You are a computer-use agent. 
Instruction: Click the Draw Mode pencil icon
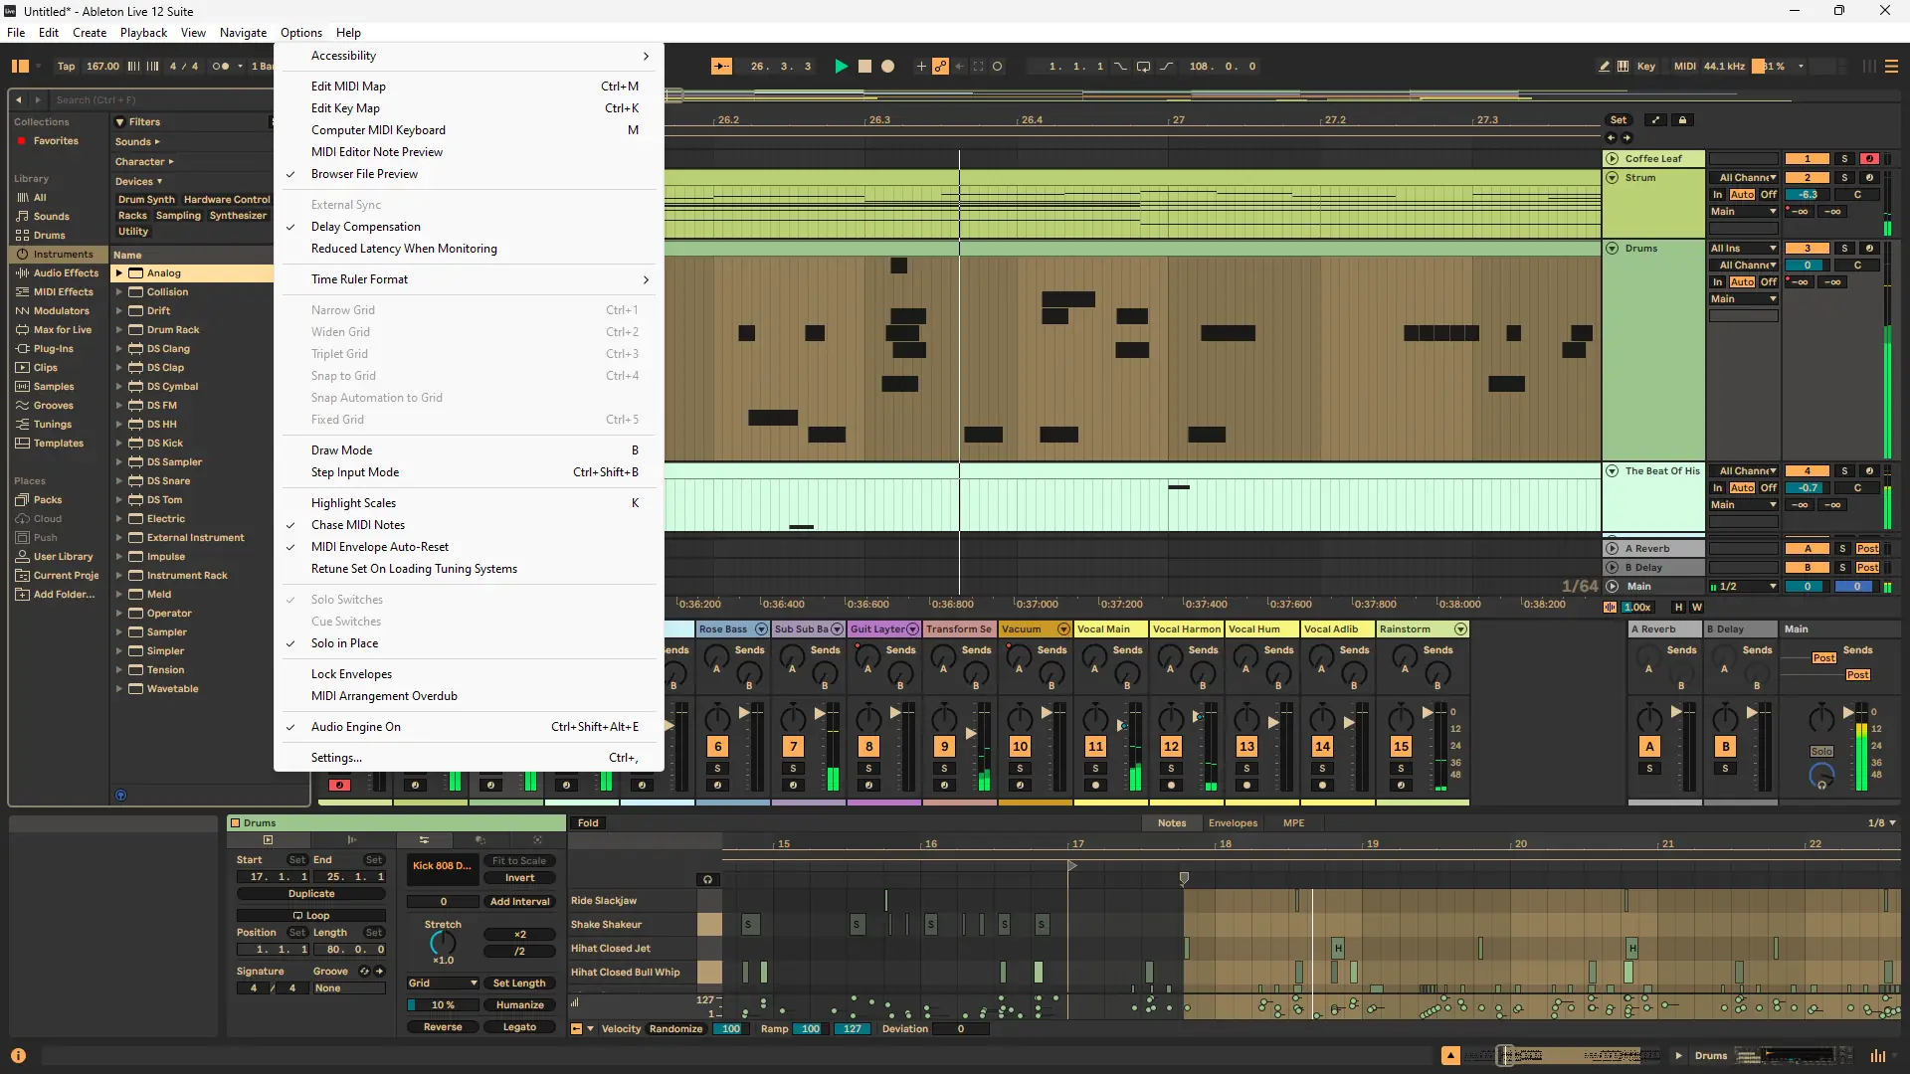[1604, 67]
